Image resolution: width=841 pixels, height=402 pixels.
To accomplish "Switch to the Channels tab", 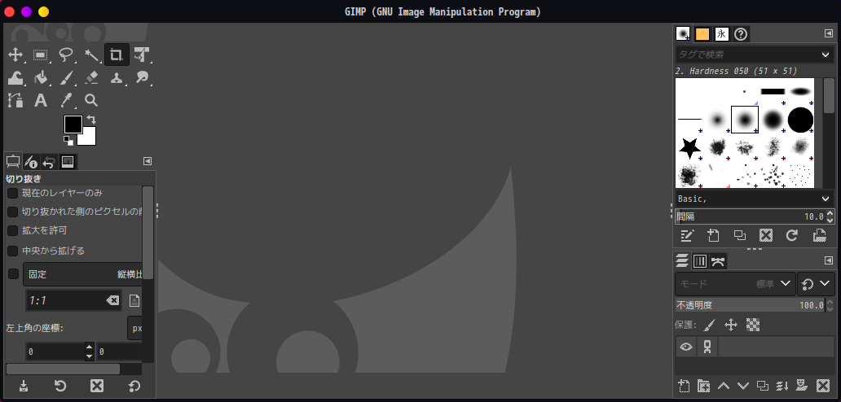I will pos(700,261).
